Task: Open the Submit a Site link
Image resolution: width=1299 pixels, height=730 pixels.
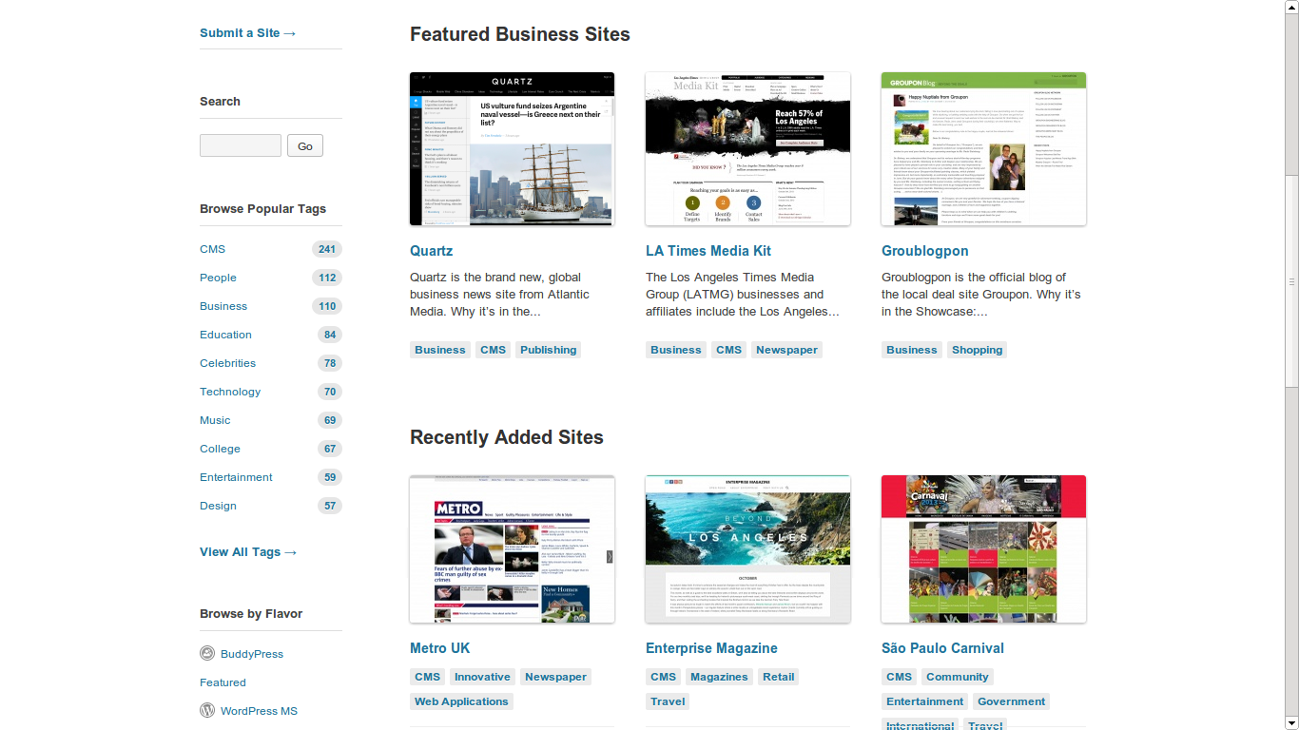Action: [x=248, y=32]
